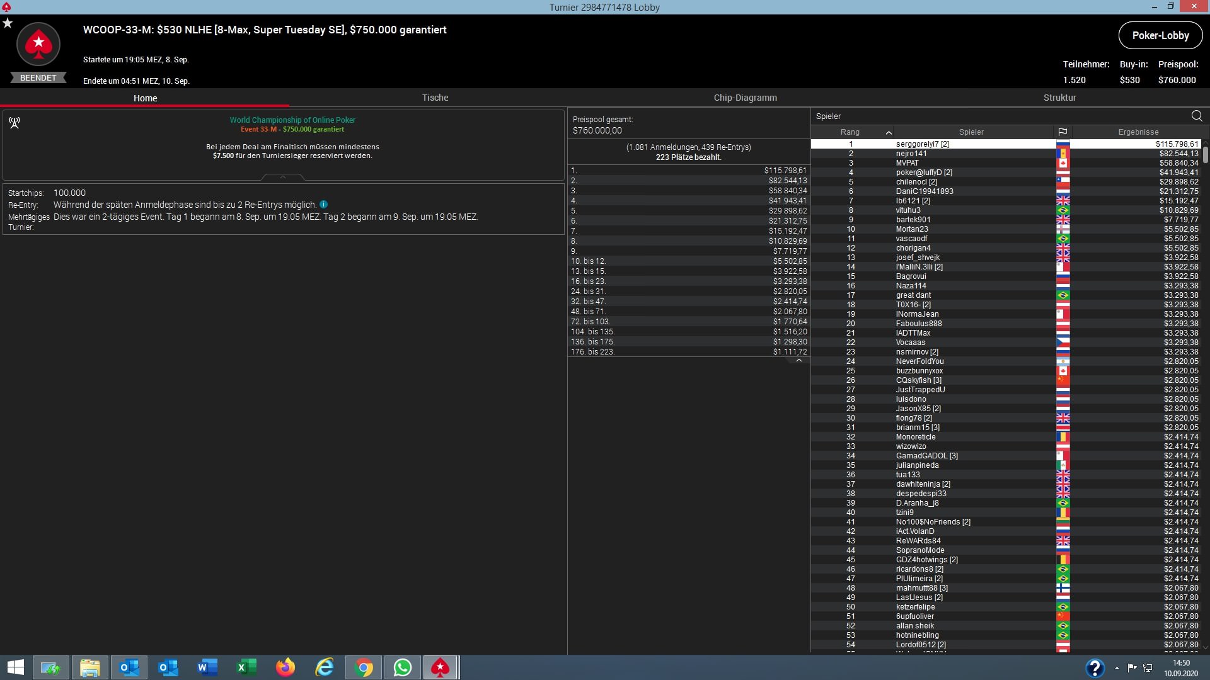The height and width of the screenshot is (680, 1210).
Task: Sort players by Rang column
Action: [x=850, y=132]
